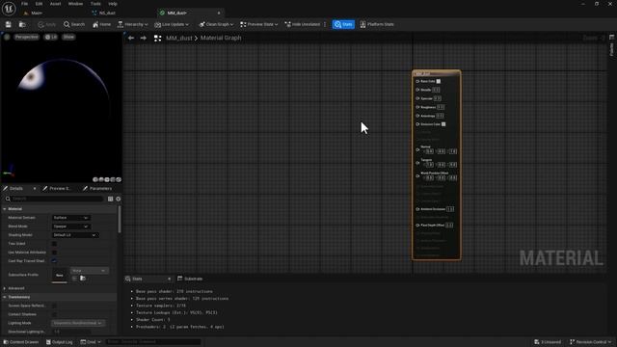Toggle the Stats button
This screenshot has width=617, height=347.
click(x=343, y=24)
